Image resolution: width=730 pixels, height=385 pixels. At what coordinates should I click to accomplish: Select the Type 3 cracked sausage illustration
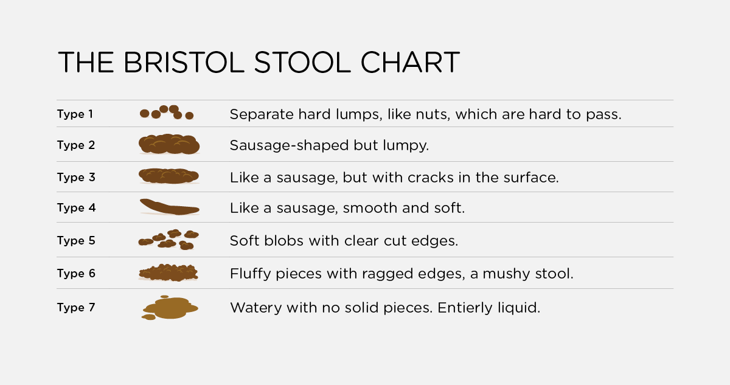[169, 176]
